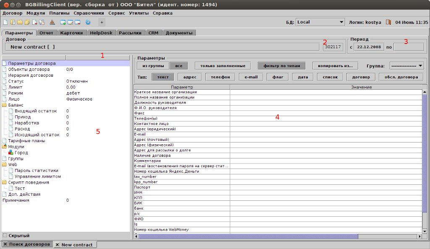430x249 pixels.
Task: Enable the Скрытый checkbox at the bottom
Action: tap(6, 236)
